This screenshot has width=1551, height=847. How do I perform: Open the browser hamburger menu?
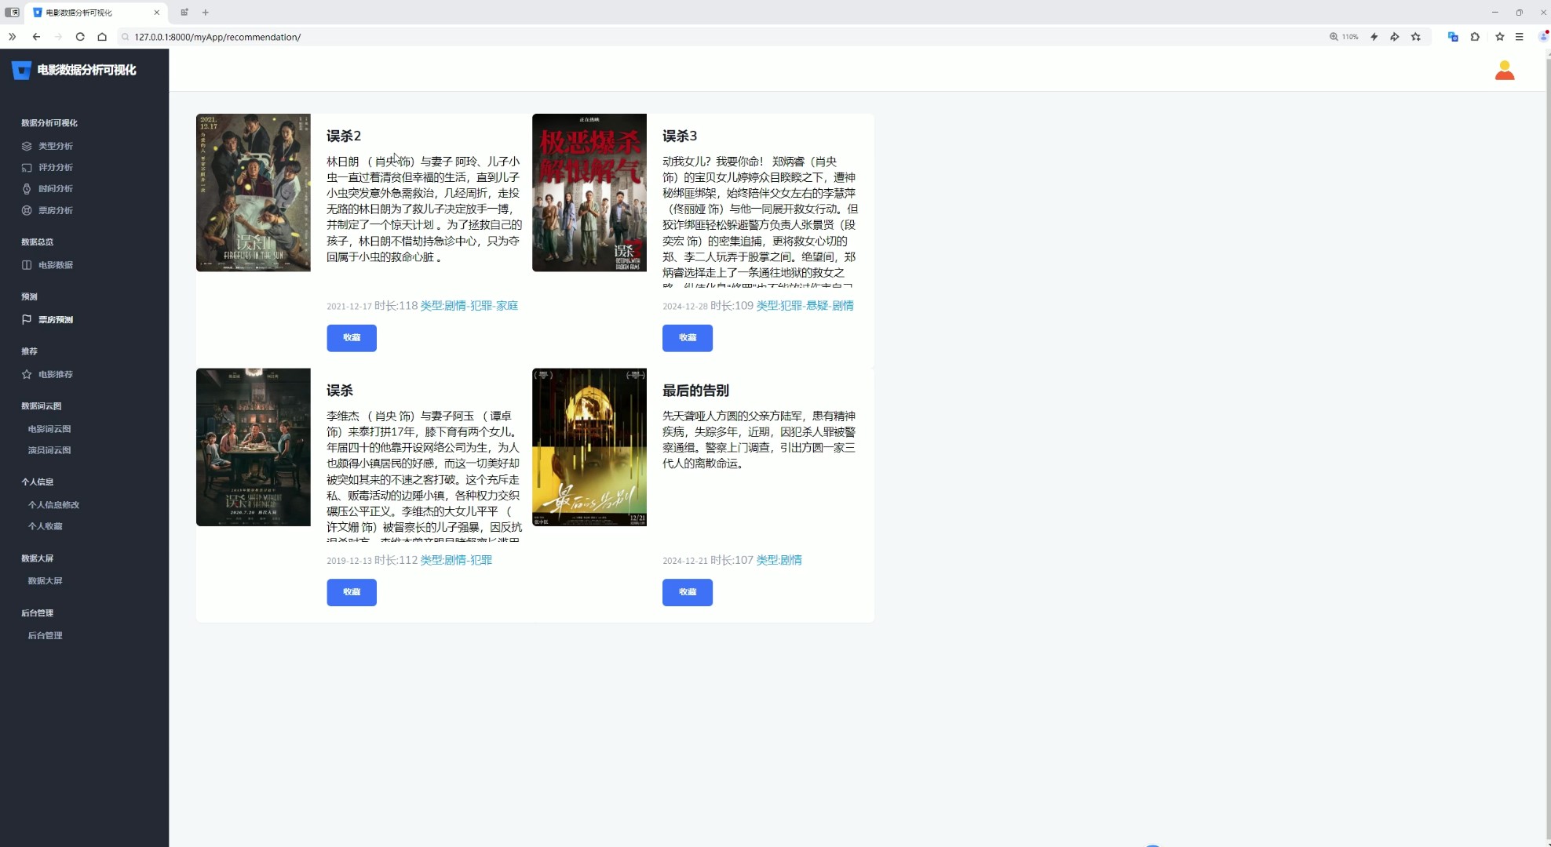1521,37
